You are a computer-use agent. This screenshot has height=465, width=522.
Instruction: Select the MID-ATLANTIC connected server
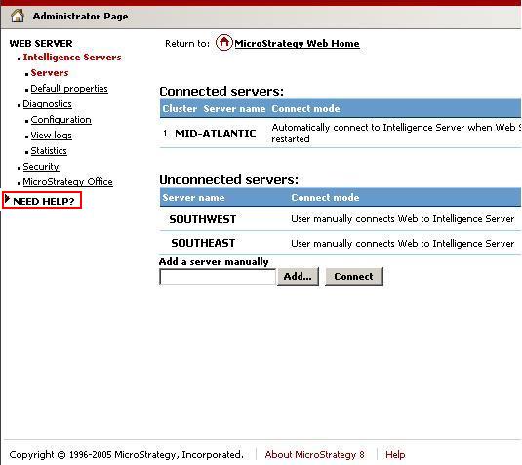click(215, 134)
